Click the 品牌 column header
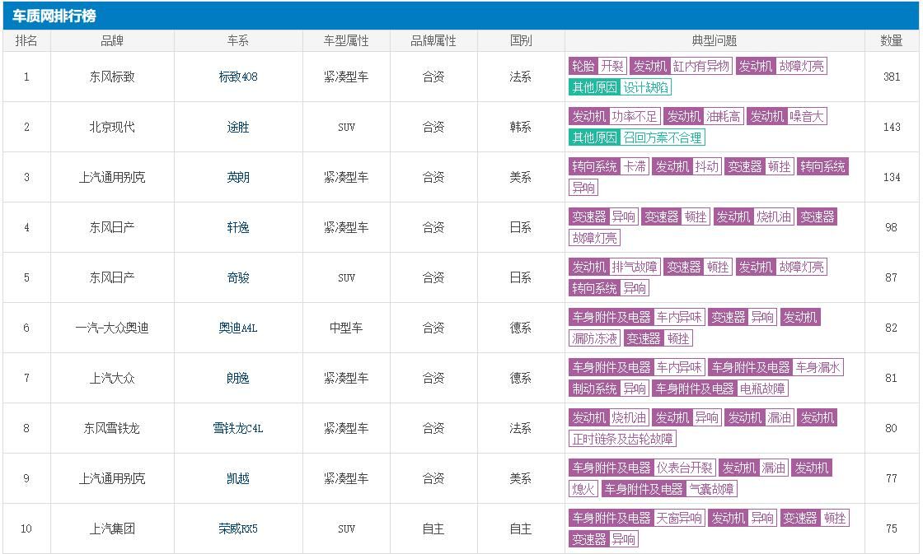The image size is (923, 554). point(112,40)
